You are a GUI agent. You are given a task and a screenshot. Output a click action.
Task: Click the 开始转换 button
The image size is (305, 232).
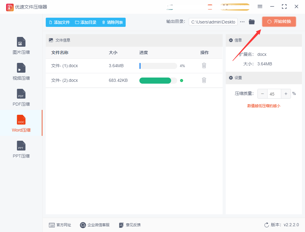[x=279, y=22]
